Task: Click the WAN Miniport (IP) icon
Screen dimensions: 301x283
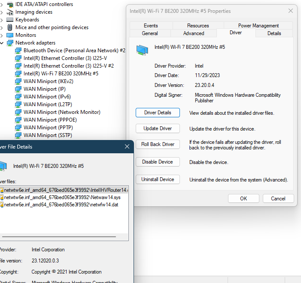Action: point(18,89)
